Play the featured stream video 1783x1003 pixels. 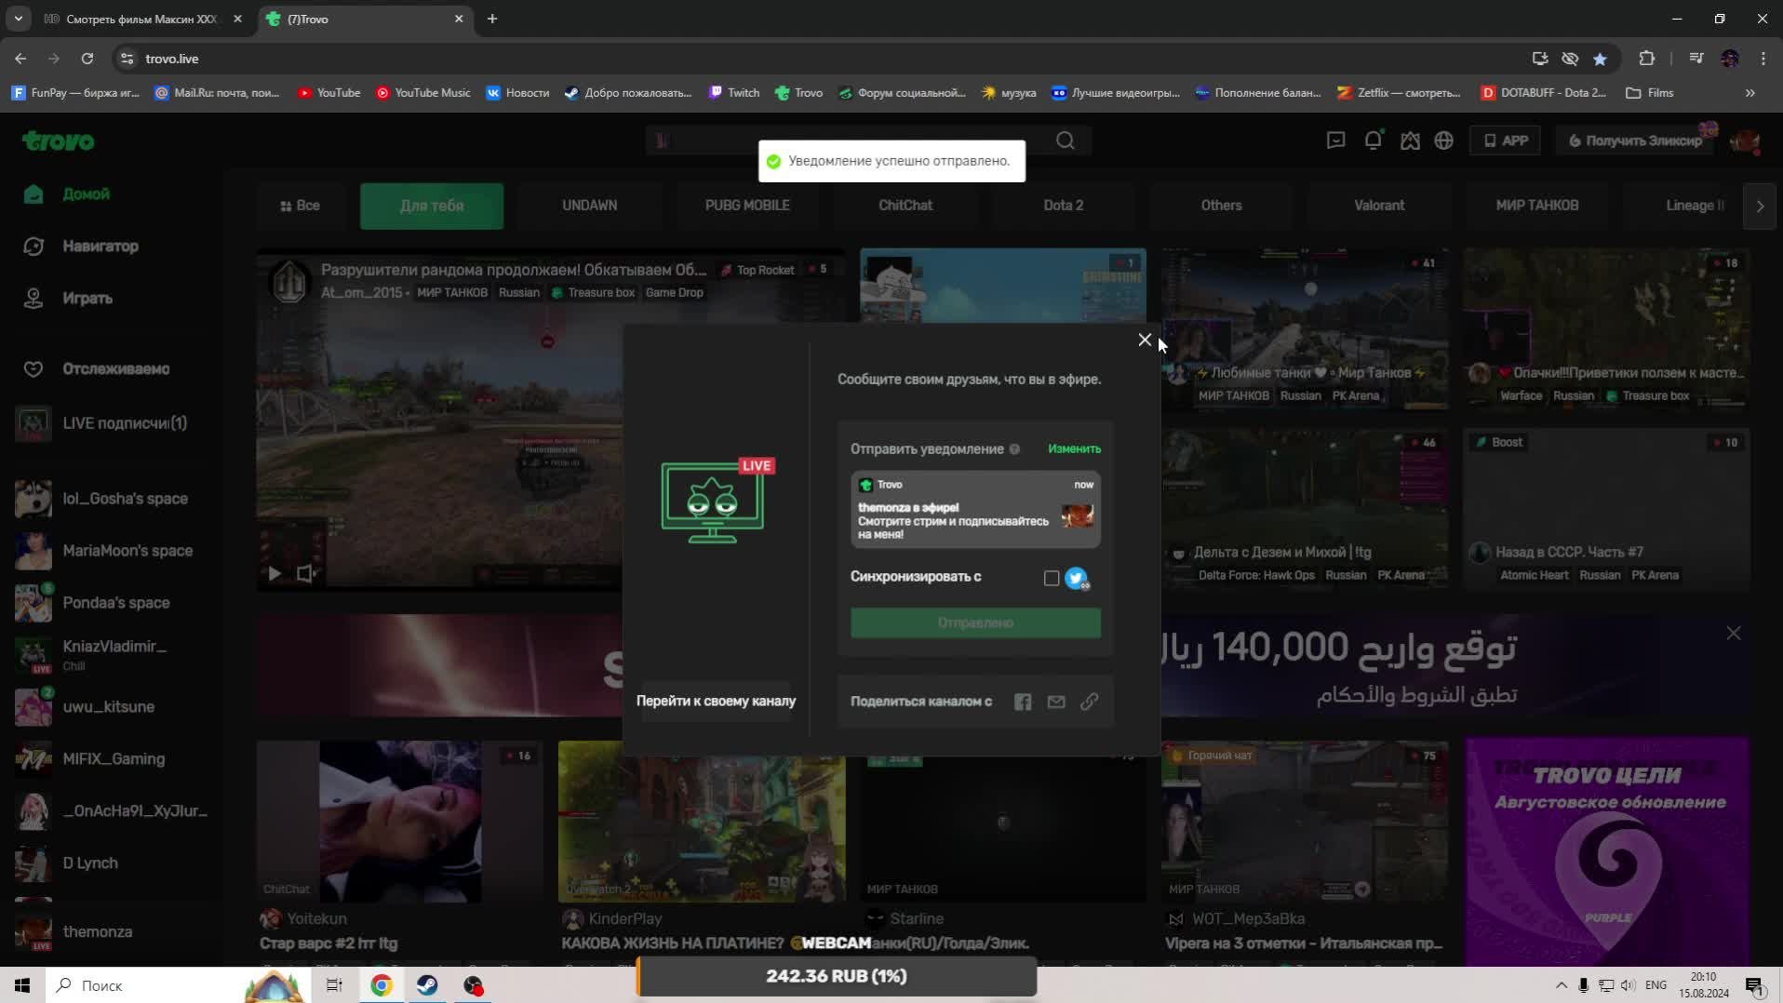(275, 574)
